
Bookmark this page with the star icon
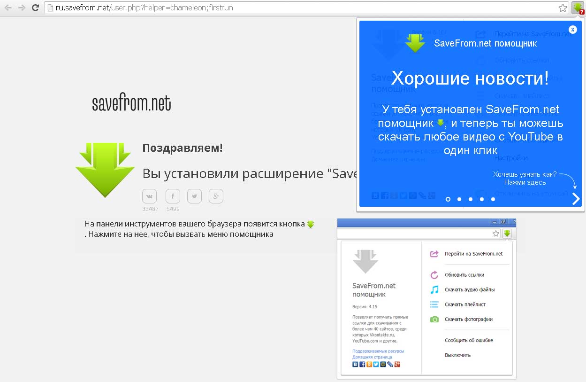click(563, 8)
